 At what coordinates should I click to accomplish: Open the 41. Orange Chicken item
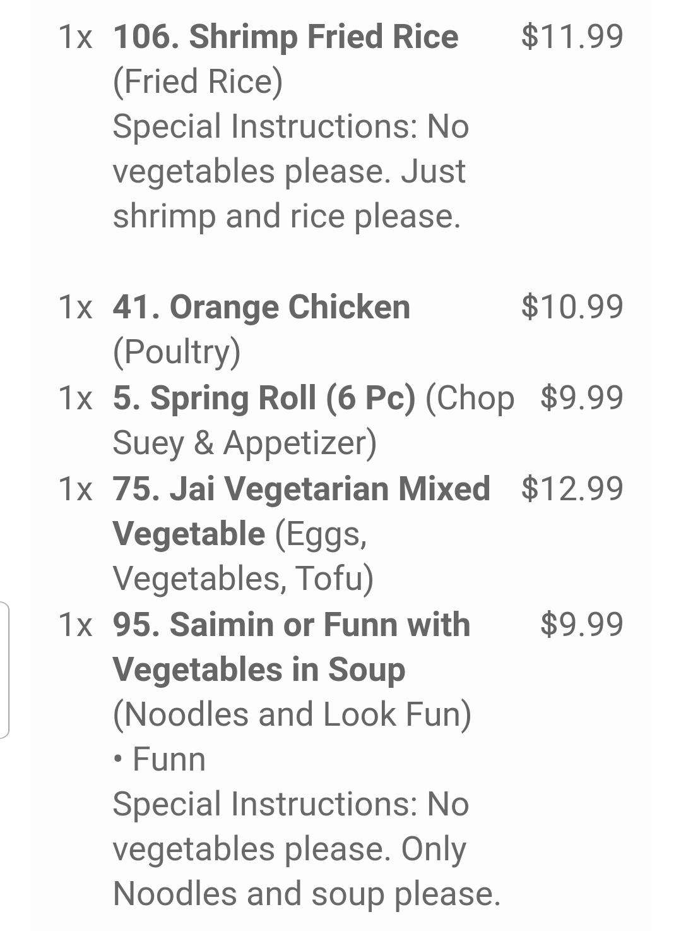pos(261,307)
